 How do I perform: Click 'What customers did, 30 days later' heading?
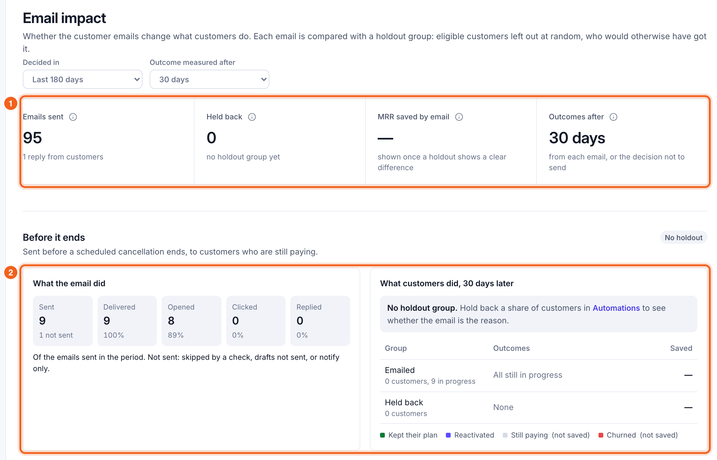(447, 284)
